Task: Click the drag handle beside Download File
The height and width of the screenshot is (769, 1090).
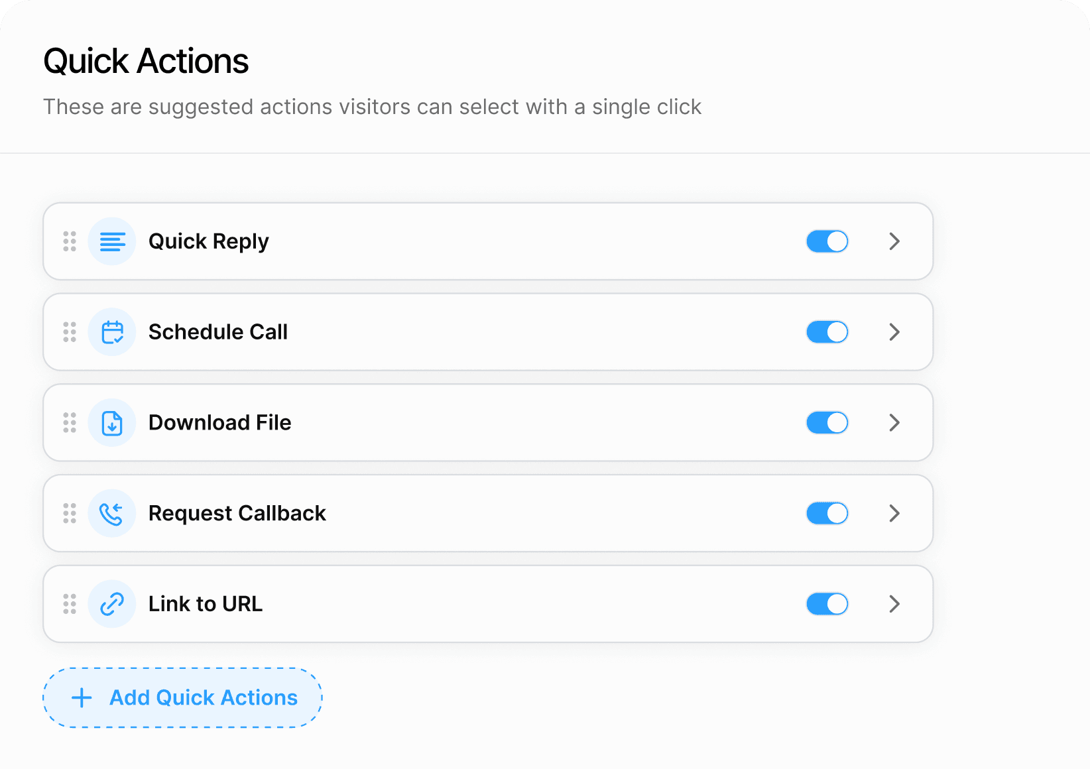Action: pos(70,423)
